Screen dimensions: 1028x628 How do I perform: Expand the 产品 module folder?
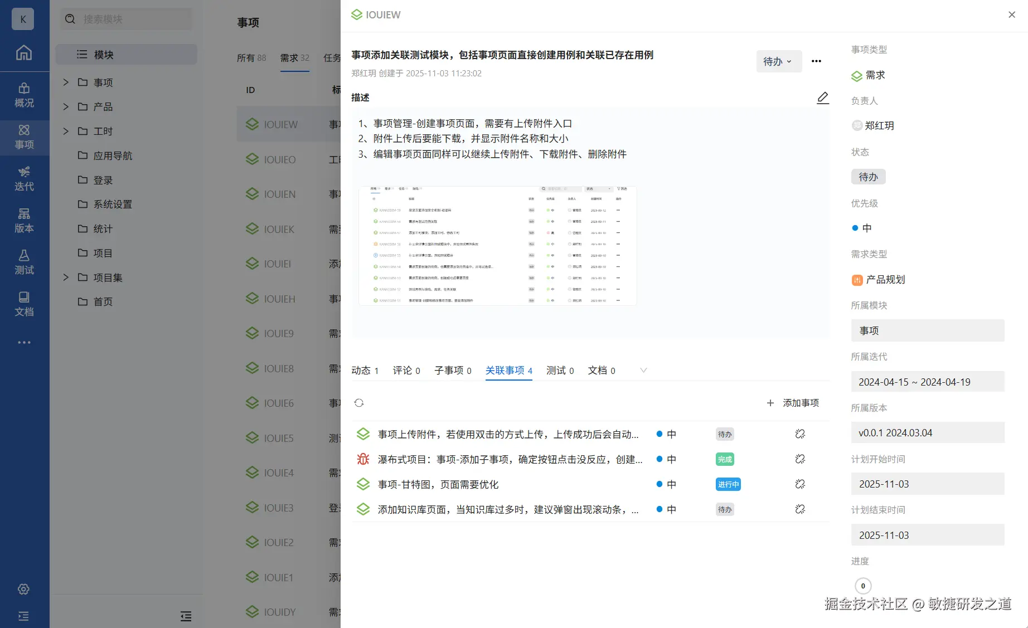(x=66, y=106)
